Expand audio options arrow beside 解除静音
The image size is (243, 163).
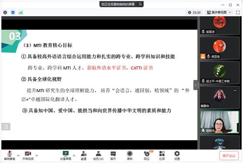click(18, 156)
